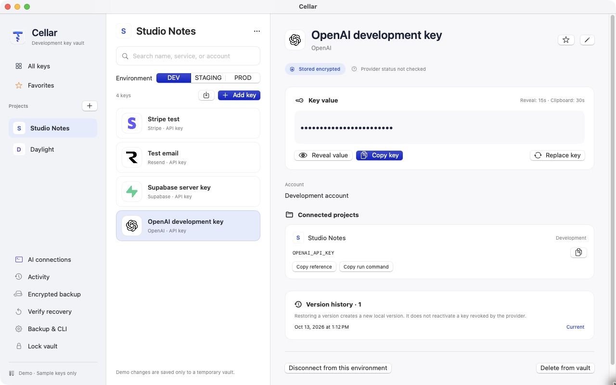The height and width of the screenshot is (385, 616).
Task: Favorite this key with the star icon
Action: [566, 40]
